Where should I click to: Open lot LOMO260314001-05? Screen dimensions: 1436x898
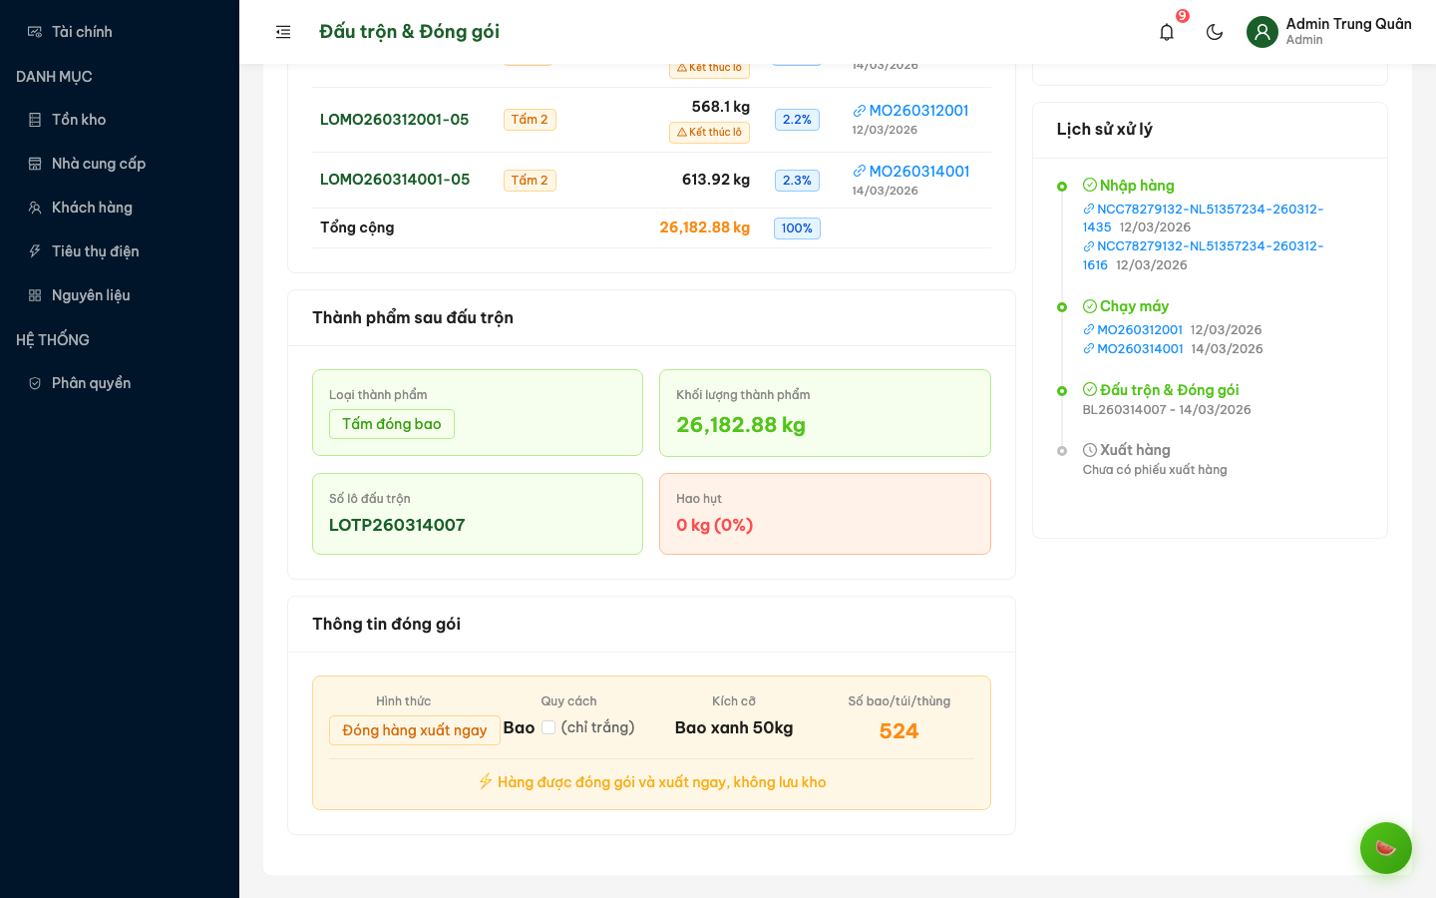click(394, 180)
